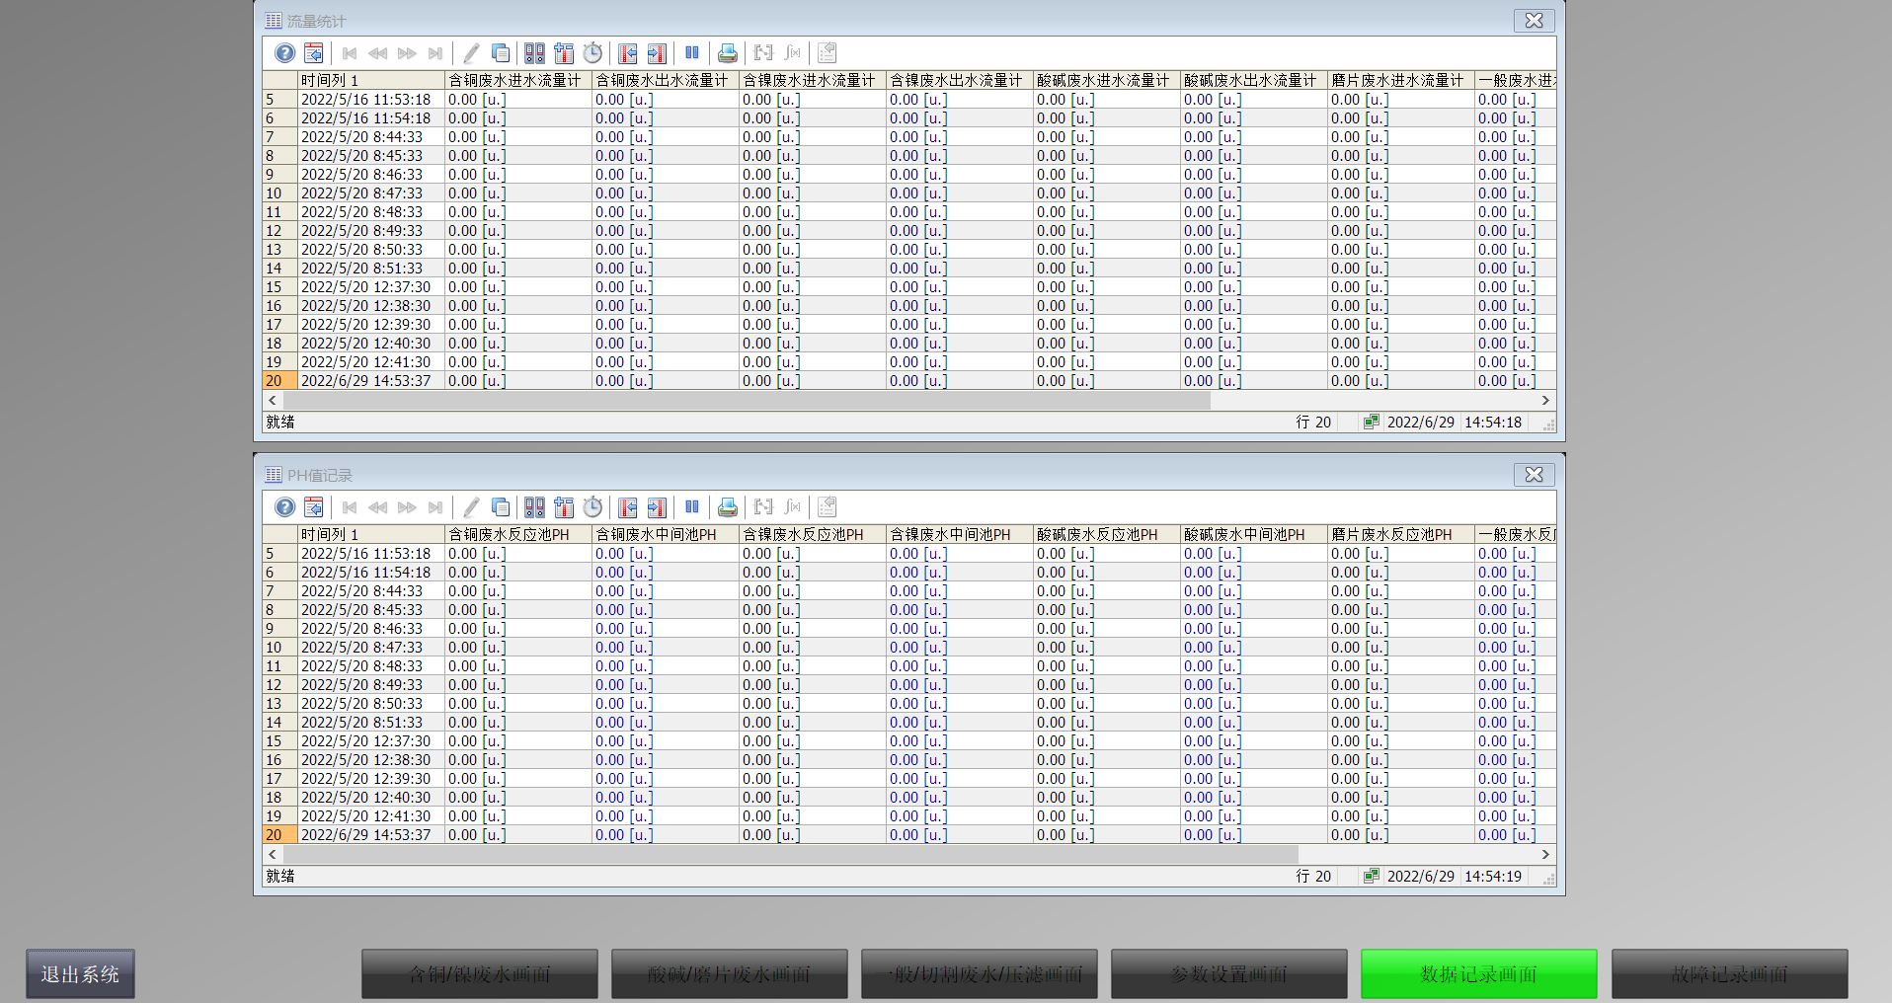
Task: Open configuration dialog in the 流量统计 toolbar
Action: (314, 53)
